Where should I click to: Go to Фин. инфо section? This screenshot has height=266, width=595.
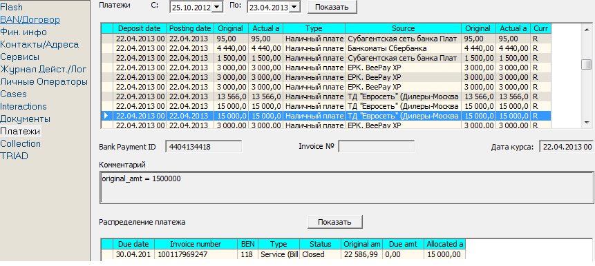[23, 32]
